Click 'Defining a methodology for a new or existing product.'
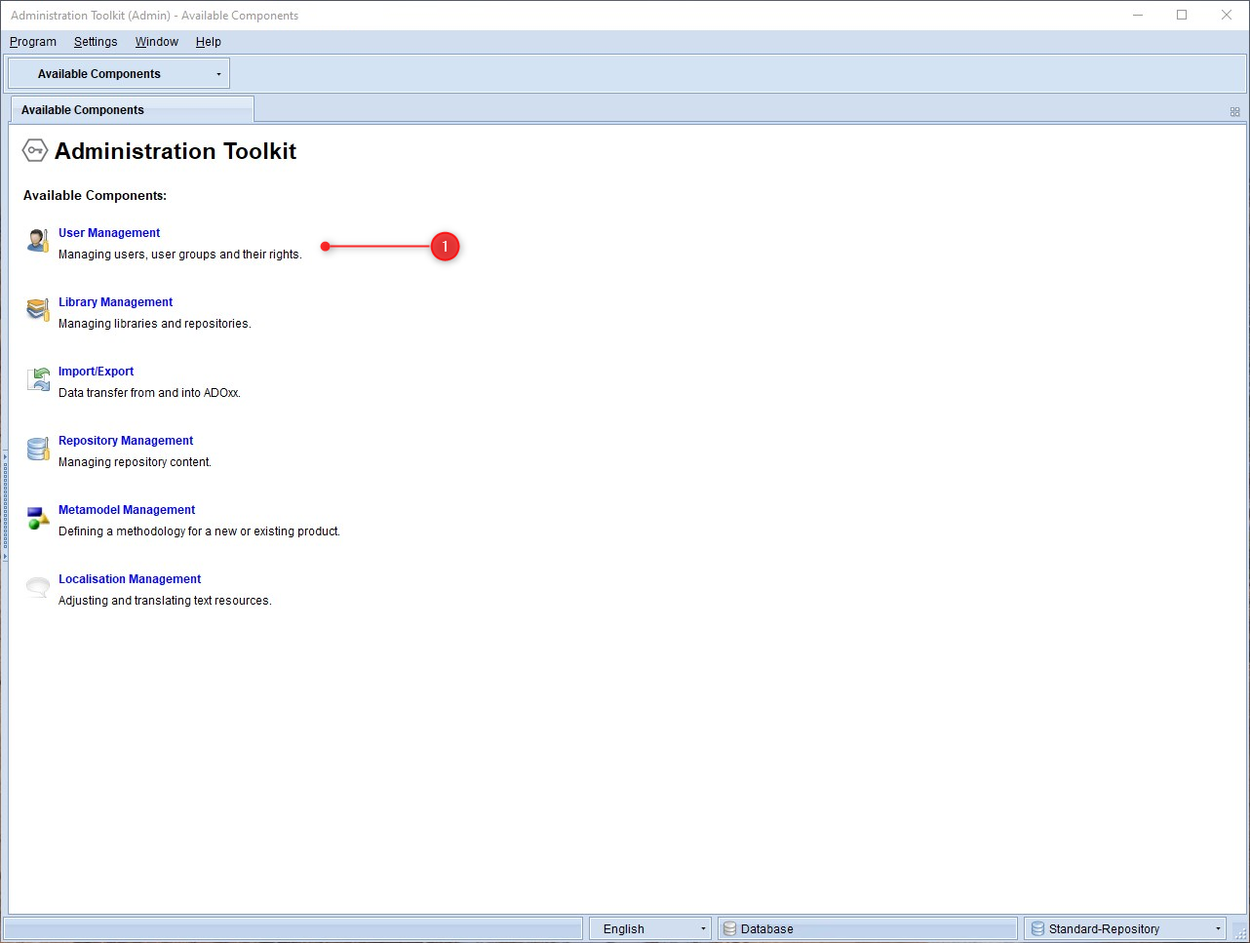 tap(199, 531)
